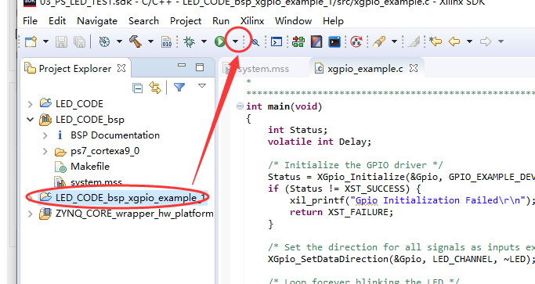Viewport: 535px width, 284px height.
Task: Click the Build hammer icon
Action: (136, 41)
